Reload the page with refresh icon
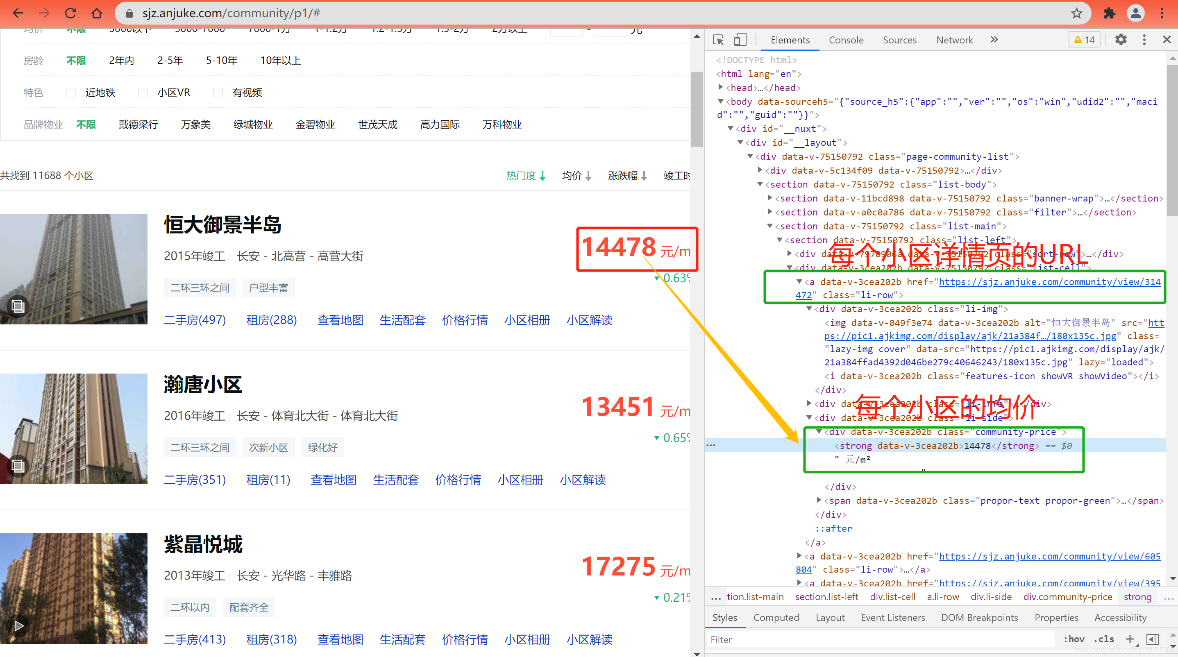Image resolution: width=1178 pixels, height=657 pixels. [70, 13]
